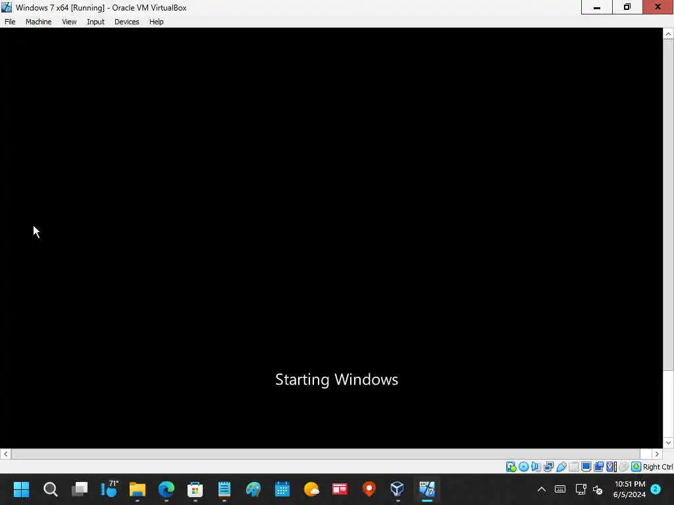Open the weather widget showing 71°

pos(109,489)
